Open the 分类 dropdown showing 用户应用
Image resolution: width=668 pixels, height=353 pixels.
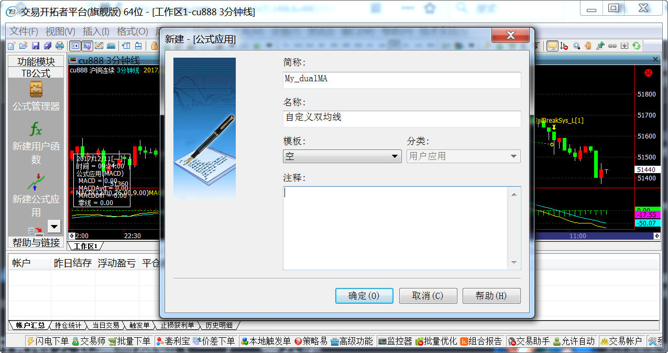464,156
